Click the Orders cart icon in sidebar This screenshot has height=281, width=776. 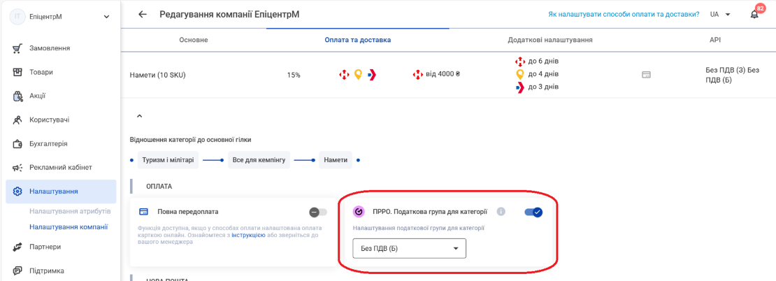17,48
